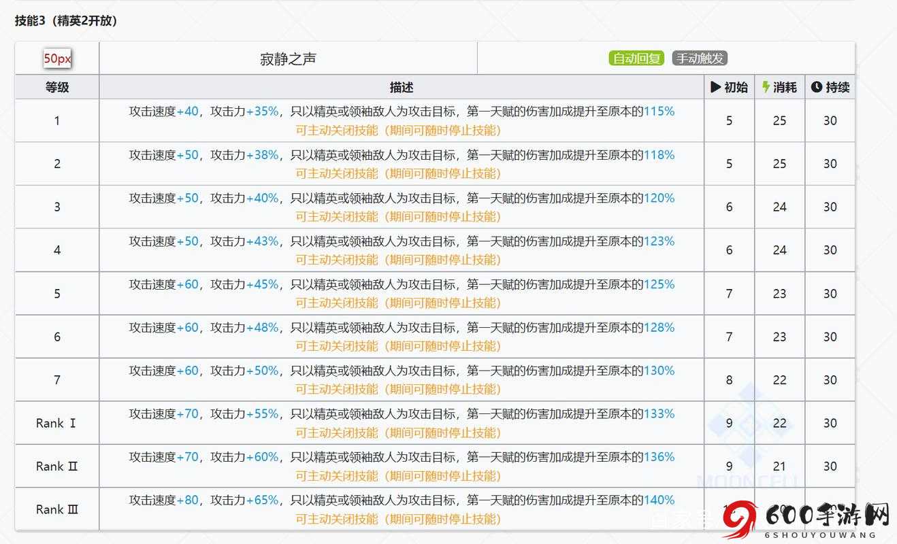Click initial SP value 7 in level 5 row
Image resolution: width=897 pixels, height=544 pixels.
[730, 294]
